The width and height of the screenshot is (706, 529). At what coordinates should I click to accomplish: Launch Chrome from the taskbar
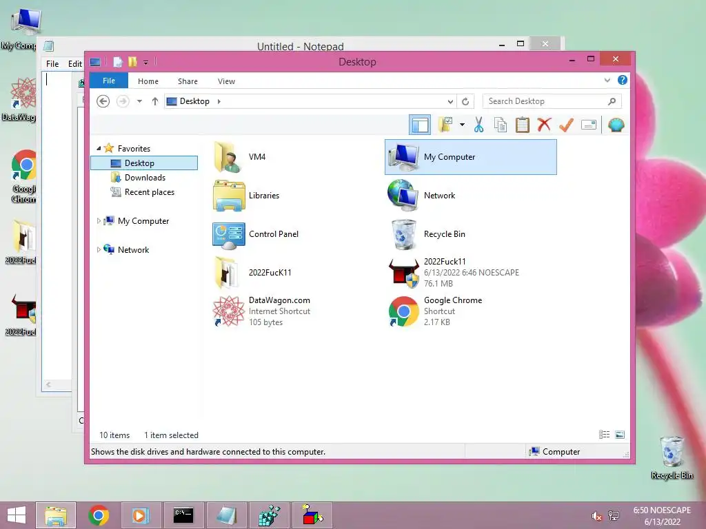point(99,515)
